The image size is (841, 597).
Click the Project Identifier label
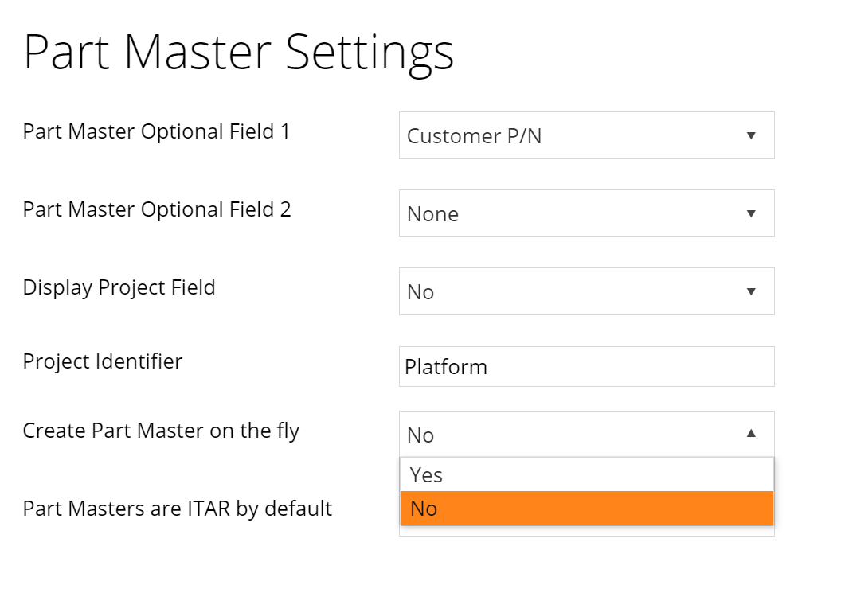103,361
